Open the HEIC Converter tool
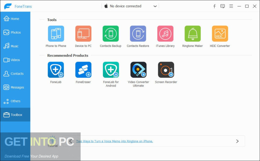This screenshot has height=161, width=260. pyautogui.click(x=220, y=34)
